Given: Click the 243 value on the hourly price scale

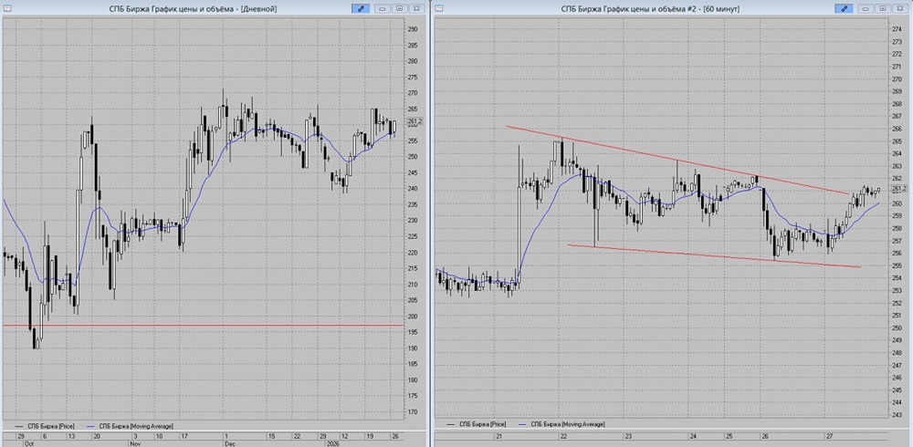Looking at the screenshot, I should click(897, 414).
